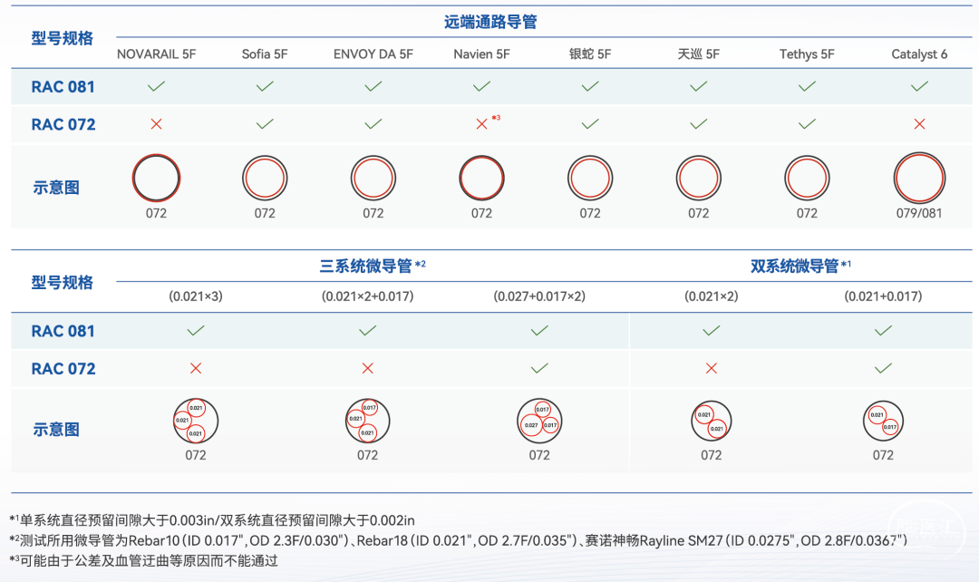Click the Catalyst 6 circle diagram
The image size is (979, 582).
[x=919, y=178]
